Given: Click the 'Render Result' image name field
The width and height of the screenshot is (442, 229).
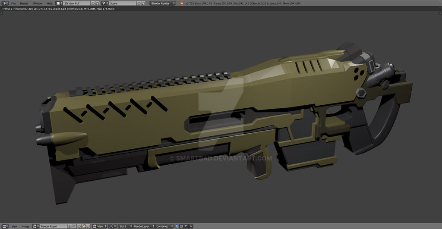Looking at the screenshot, I should point(53,226).
